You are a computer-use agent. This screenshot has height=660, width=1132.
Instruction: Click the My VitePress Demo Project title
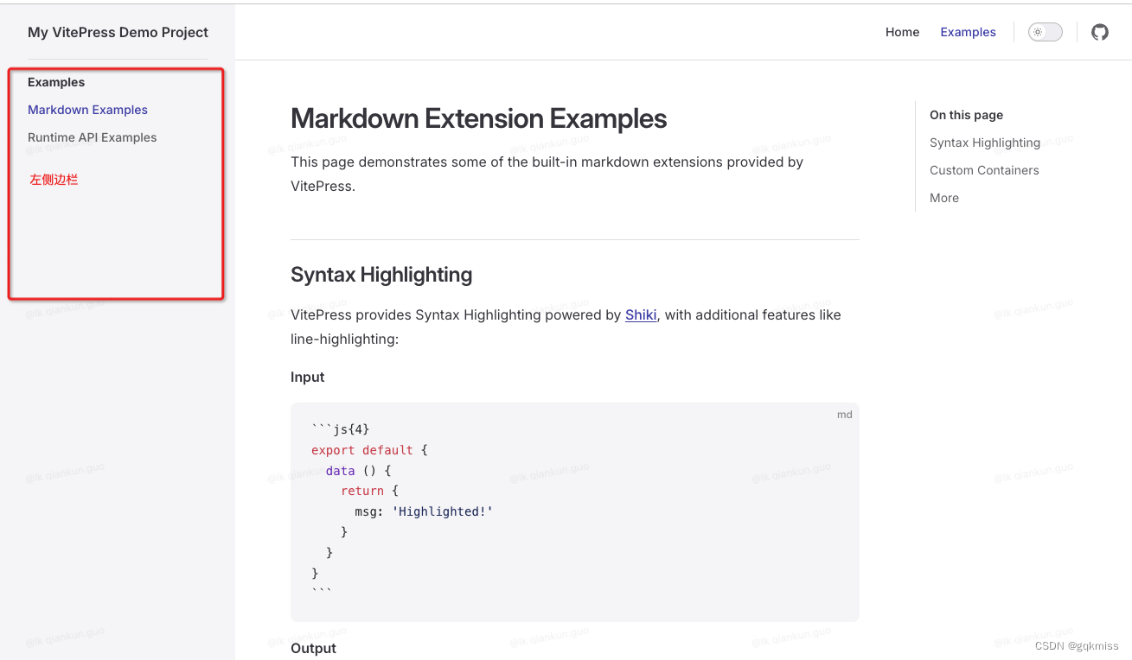click(x=118, y=32)
